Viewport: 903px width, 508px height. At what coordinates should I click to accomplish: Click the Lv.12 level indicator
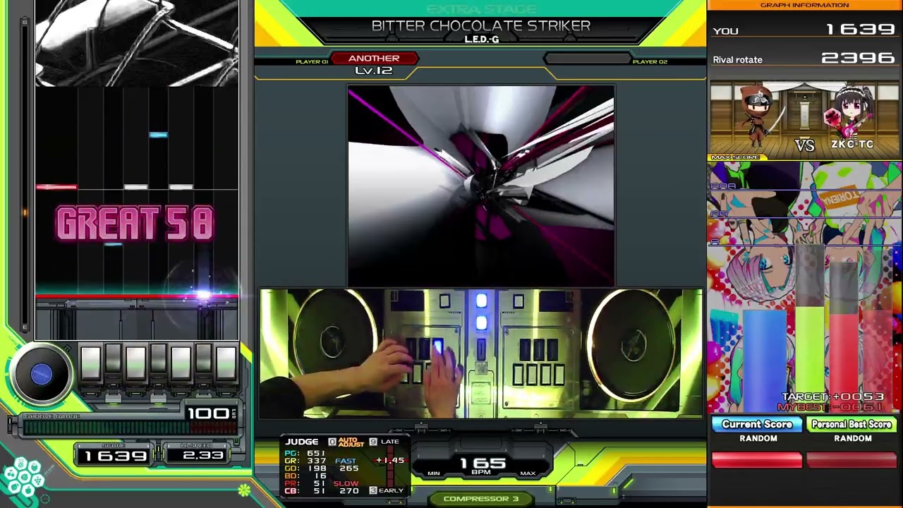tap(374, 71)
